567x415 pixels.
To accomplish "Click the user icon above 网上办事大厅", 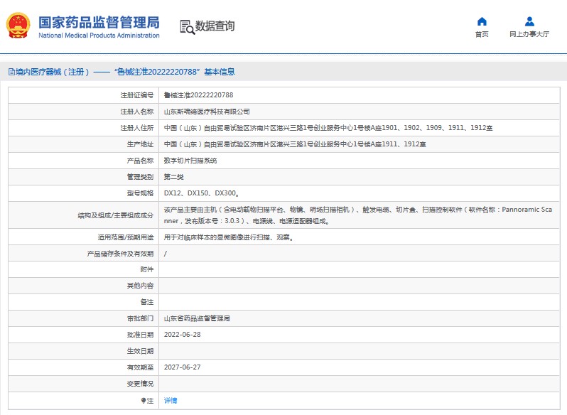I will point(529,21).
